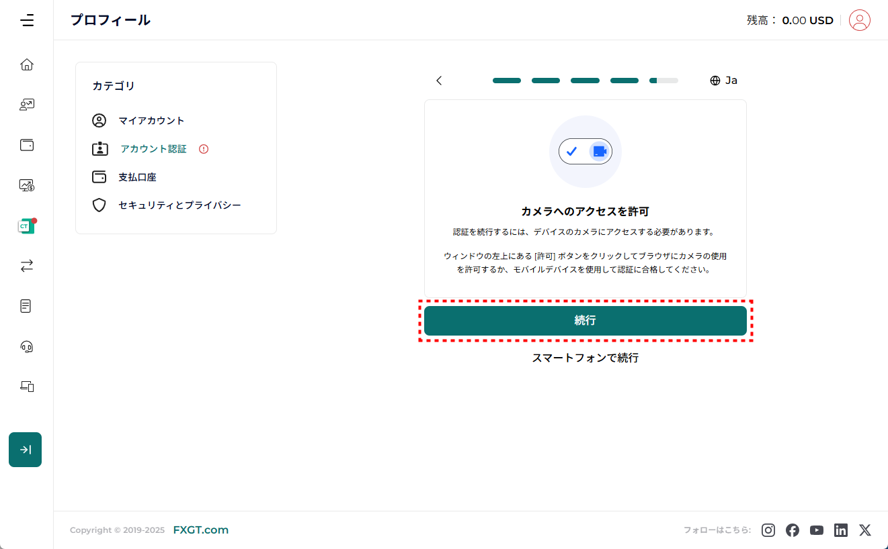The height and width of the screenshot is (549, 888).
Task: Go to home via sidebar icon
Action: tap(27, 64)
